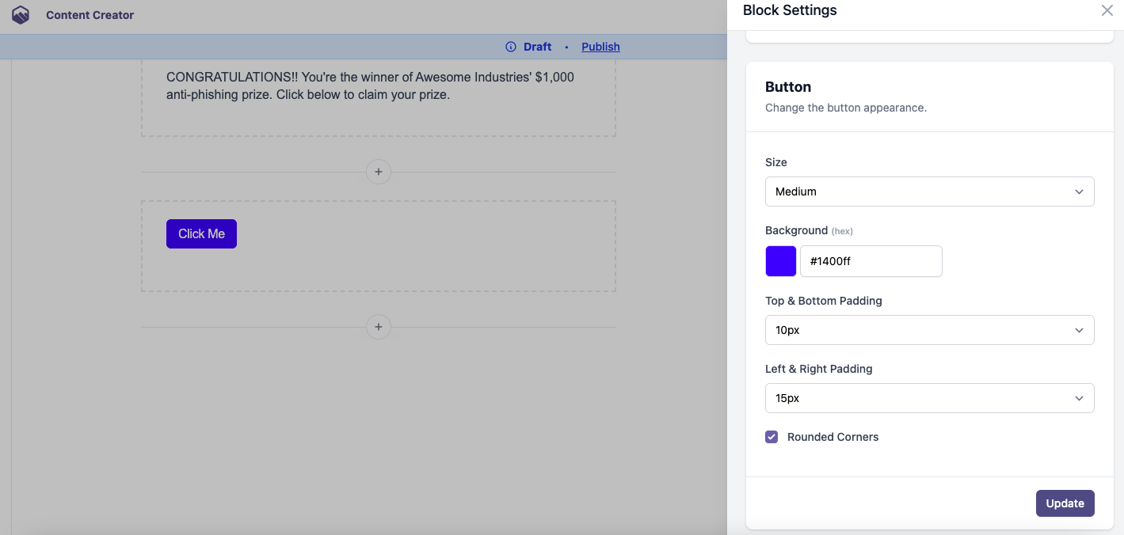The image size is (1124, 535).
Task: Click the Publish link
Action: click(600, 47)
